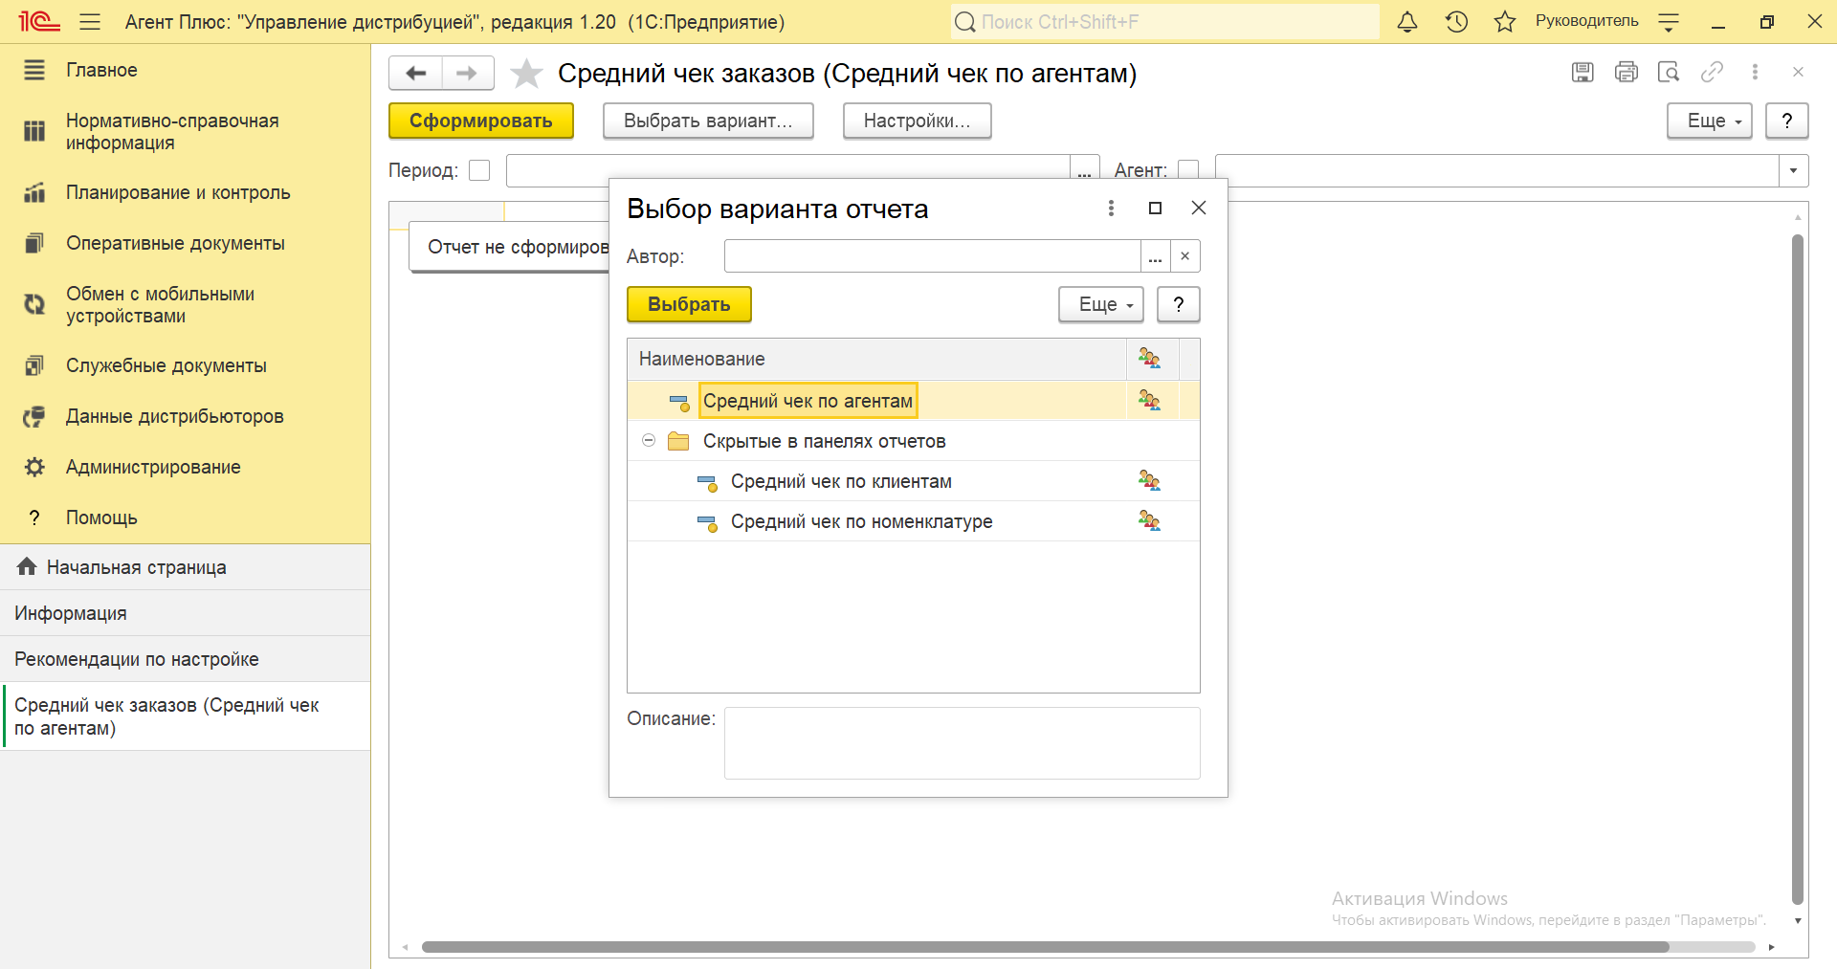Select Средний чек по номенклатуре row
This screenshot has width=1837, height=969.
(x=913, y=521)
